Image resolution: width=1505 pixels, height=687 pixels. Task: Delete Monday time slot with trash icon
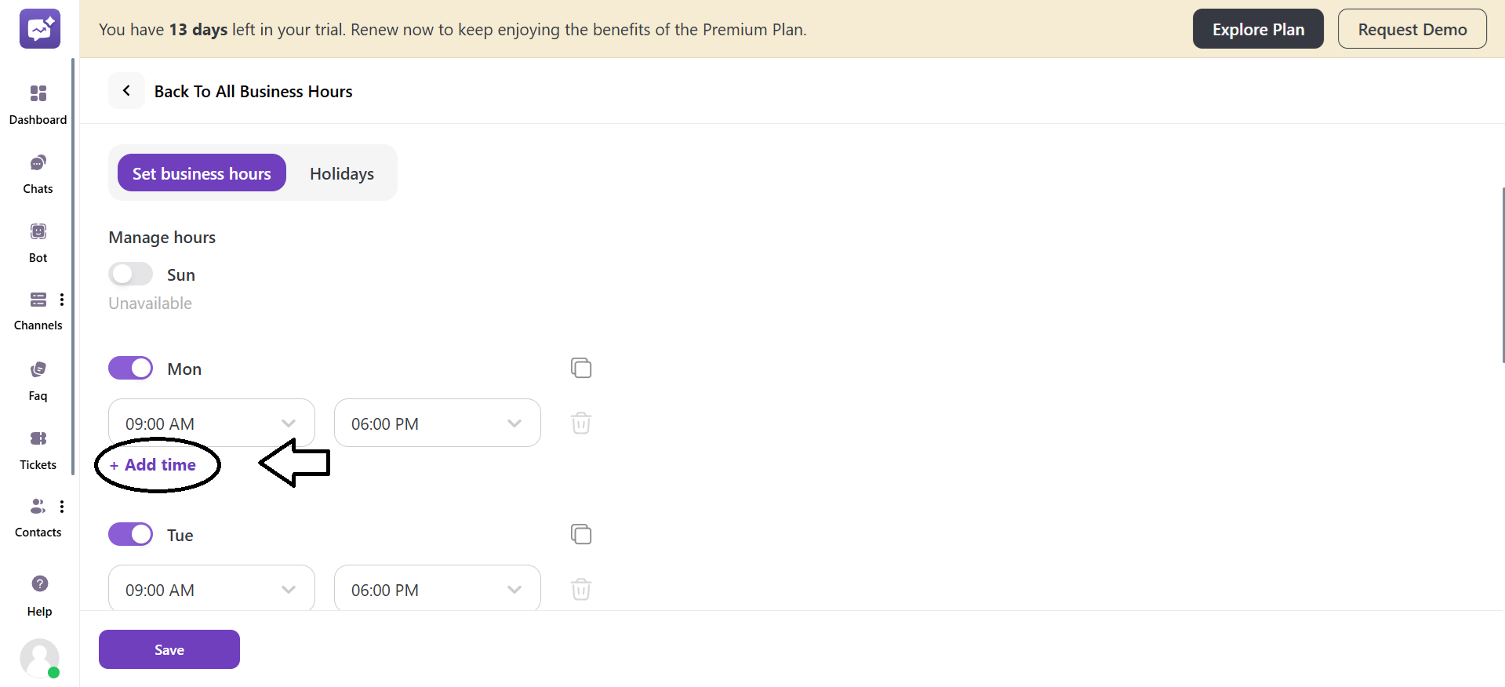581,423
